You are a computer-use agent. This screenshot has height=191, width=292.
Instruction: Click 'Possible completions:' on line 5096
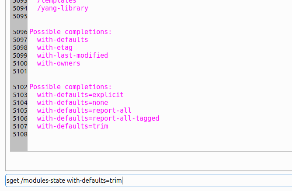tap(70, 32)
